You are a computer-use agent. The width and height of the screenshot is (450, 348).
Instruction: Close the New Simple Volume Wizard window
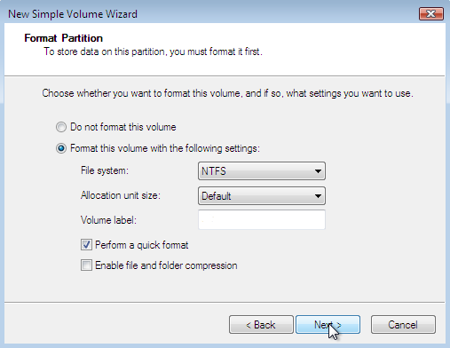pyautogui.click(x=431, y=13)
